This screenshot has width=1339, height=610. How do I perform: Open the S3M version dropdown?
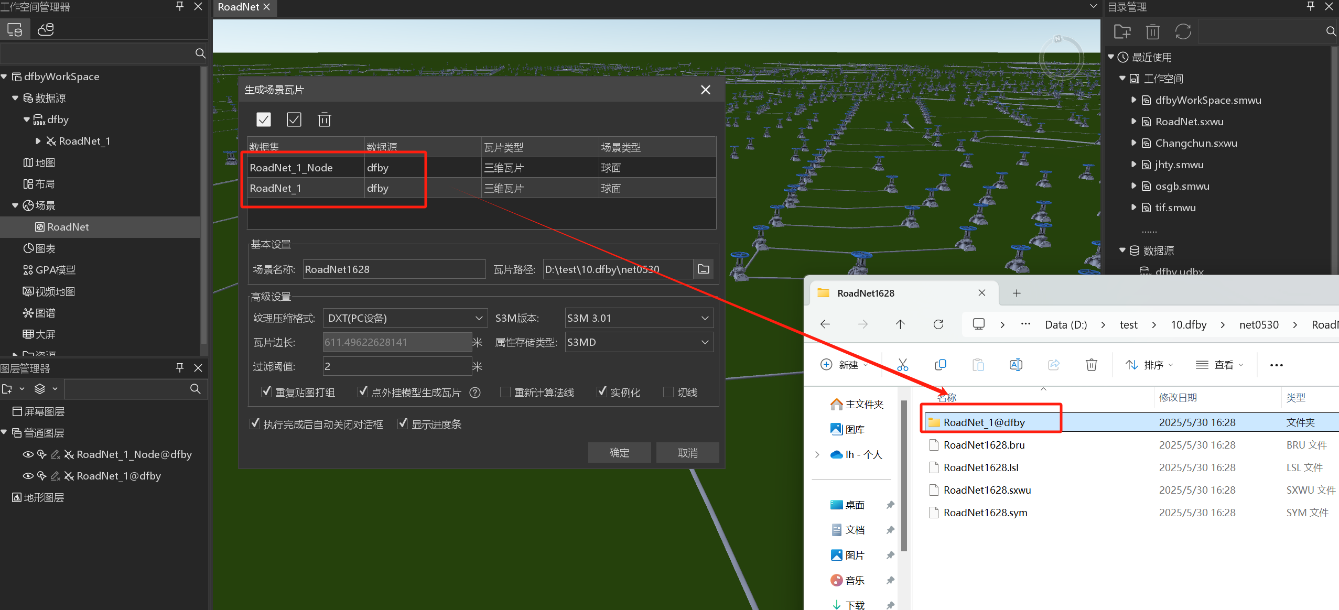pyautogui.click(x=639, y=318)
